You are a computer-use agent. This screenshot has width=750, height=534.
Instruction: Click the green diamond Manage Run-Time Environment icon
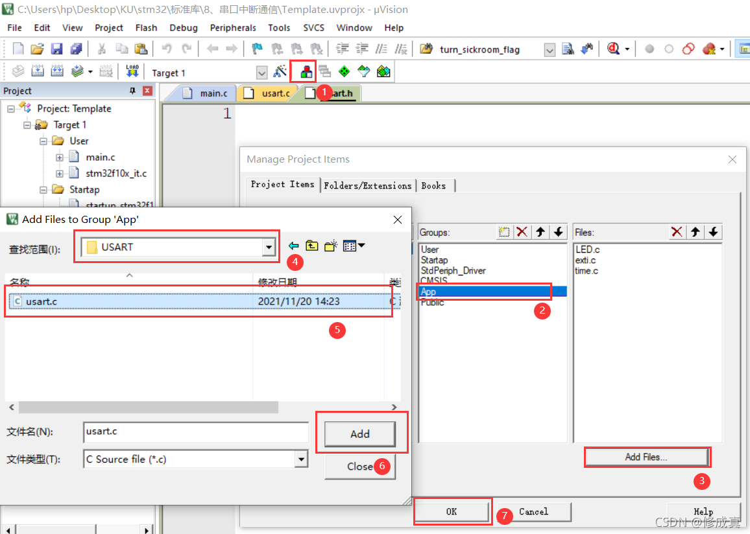pyautogui.click(x=345, y=72)
